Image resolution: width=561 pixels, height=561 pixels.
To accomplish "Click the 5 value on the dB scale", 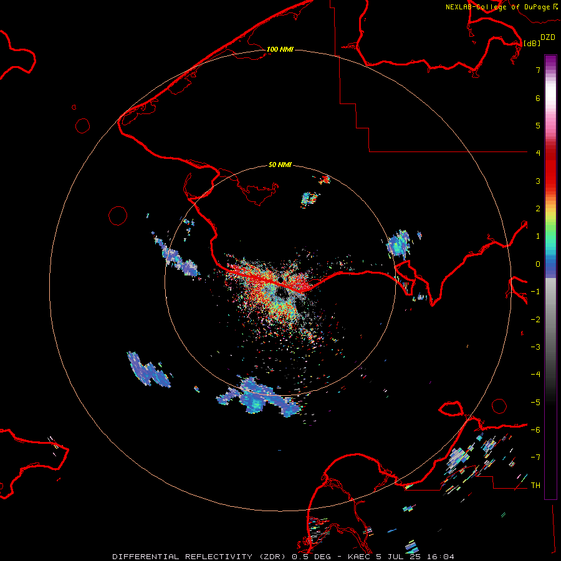I will [538, 125].
